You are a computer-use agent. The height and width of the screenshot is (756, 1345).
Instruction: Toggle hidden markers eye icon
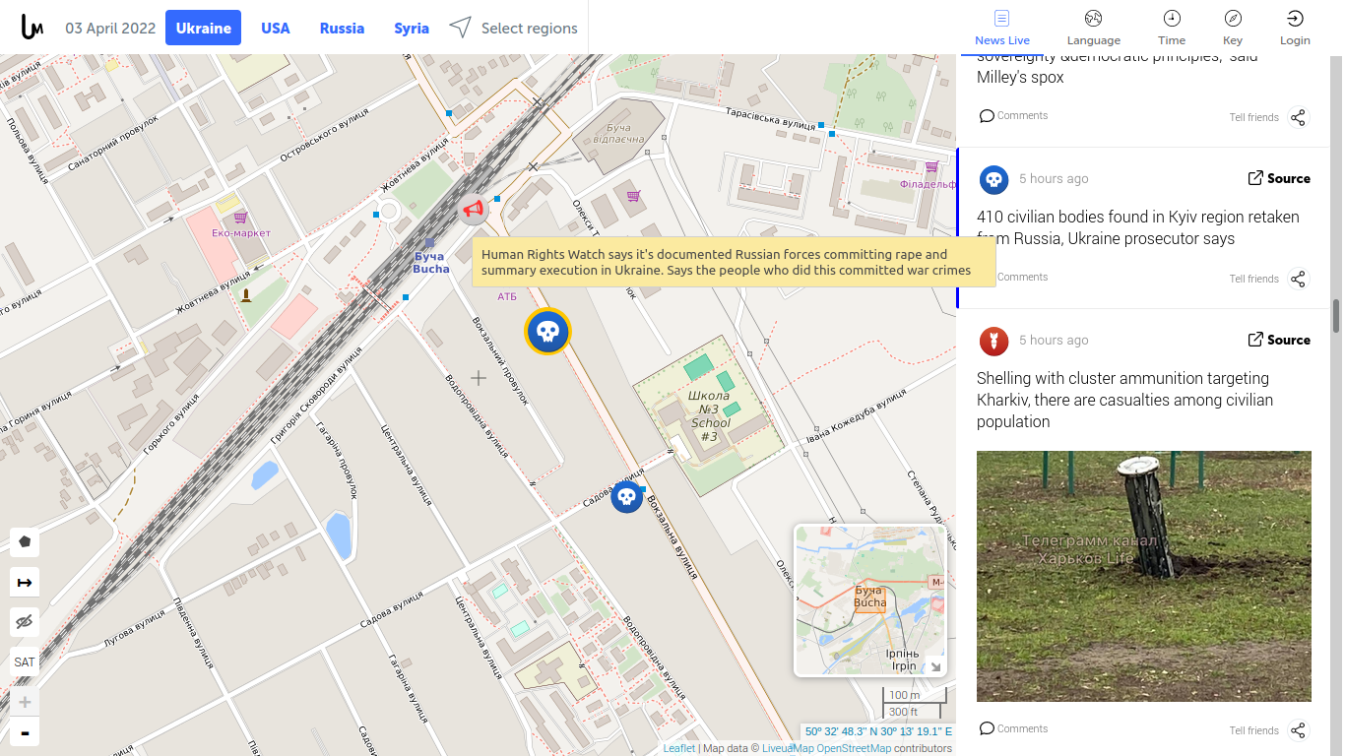pyautogui.click(x=25, y=622)
